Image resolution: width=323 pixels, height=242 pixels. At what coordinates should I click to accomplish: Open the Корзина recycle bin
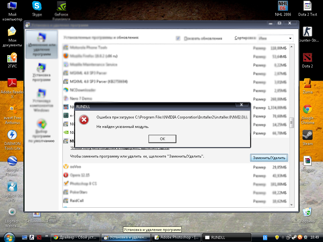pos(307,212)
